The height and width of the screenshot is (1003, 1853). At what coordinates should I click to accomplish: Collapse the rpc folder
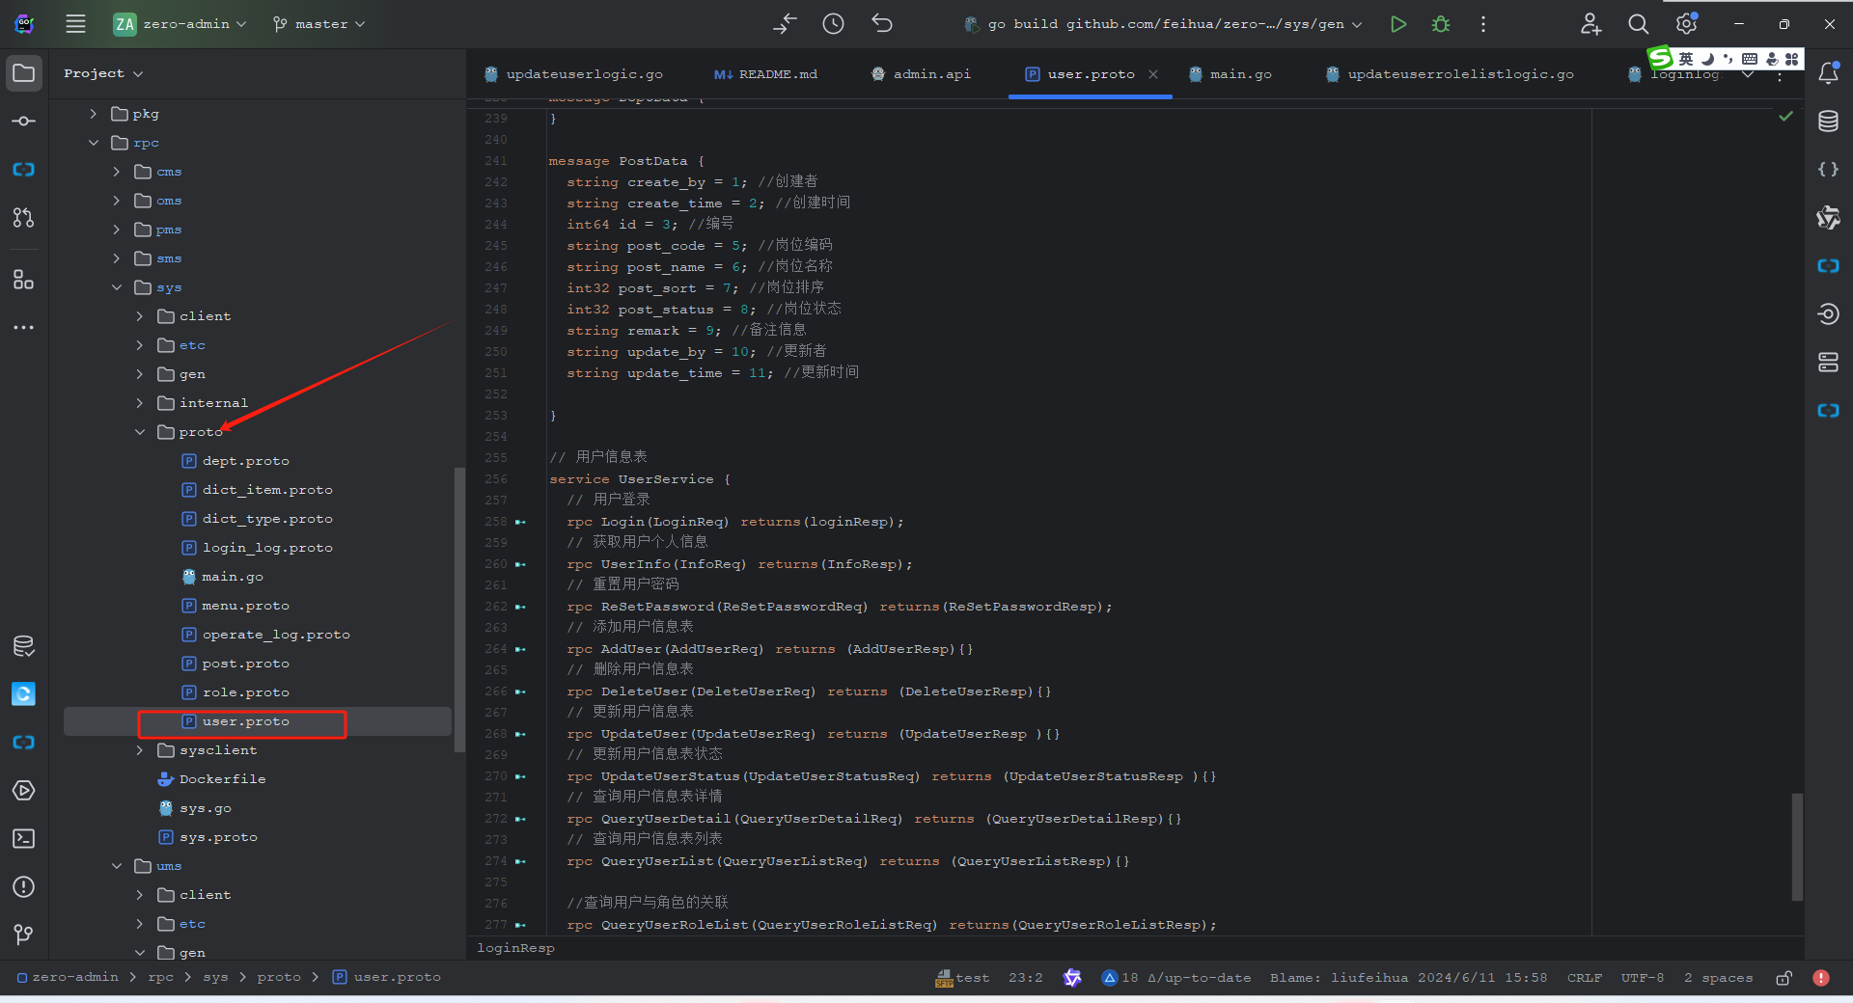click(x=94, y=143)
